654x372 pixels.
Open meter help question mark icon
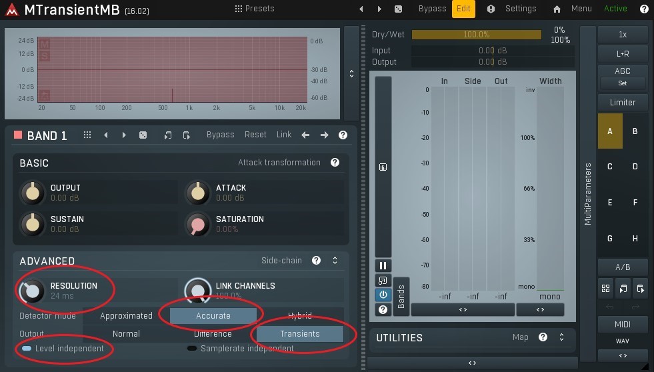[x=383, y=309]
